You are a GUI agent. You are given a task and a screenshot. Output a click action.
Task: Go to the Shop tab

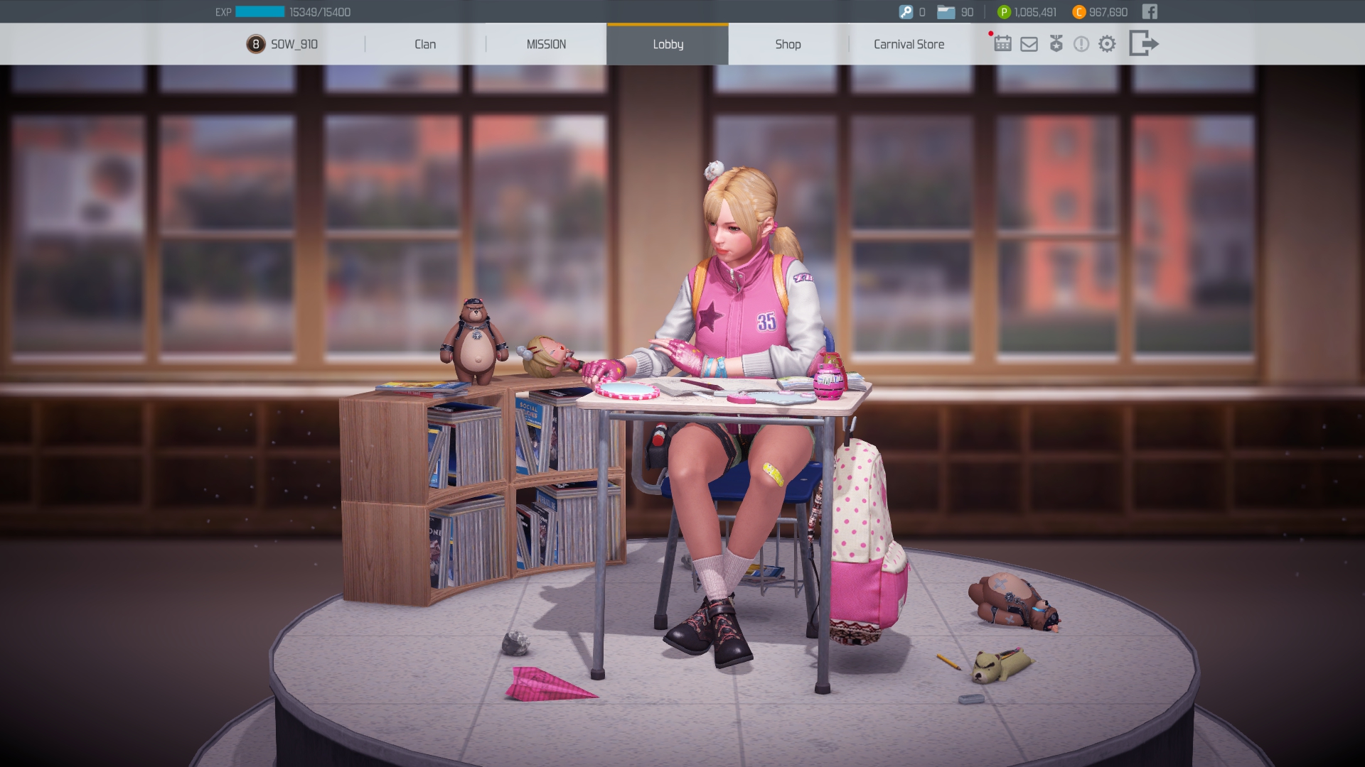(788, 44)
